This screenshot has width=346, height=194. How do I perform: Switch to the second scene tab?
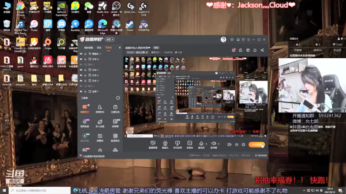(99, 48)
